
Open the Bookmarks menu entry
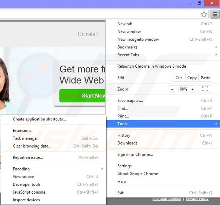tap(163, 47)
